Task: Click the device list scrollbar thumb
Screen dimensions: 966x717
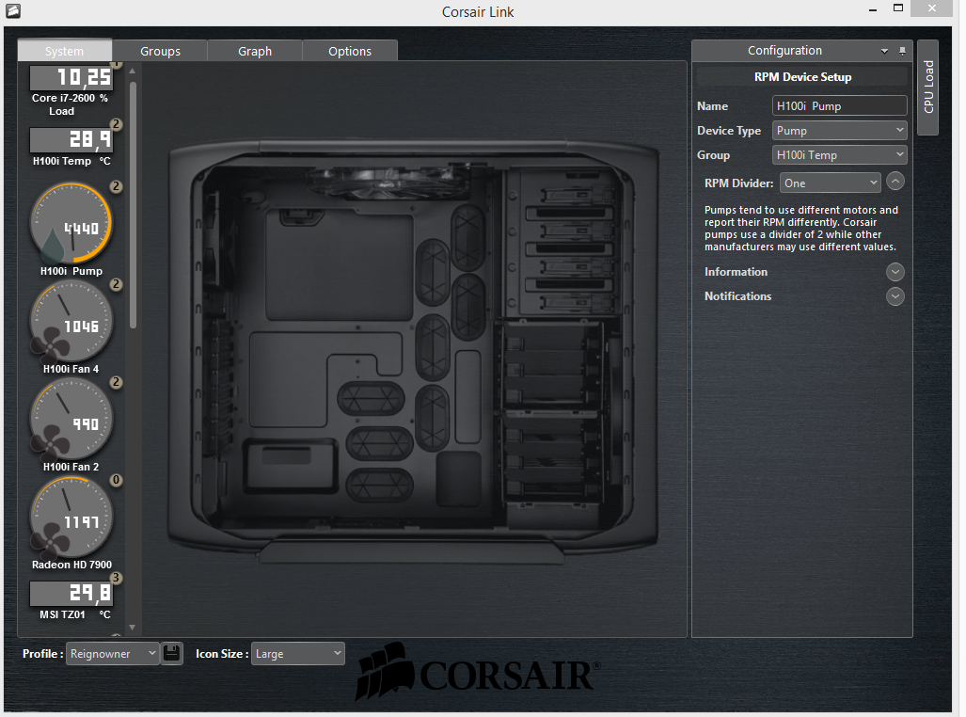Action: [x=133, y=204]
